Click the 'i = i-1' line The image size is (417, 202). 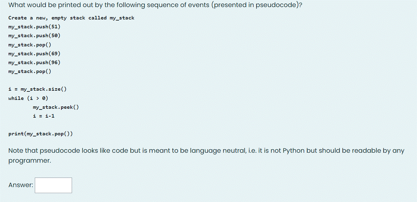point(44,116)
